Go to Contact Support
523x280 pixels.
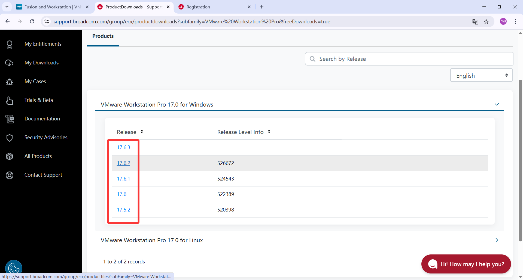[x=43, y=175]
